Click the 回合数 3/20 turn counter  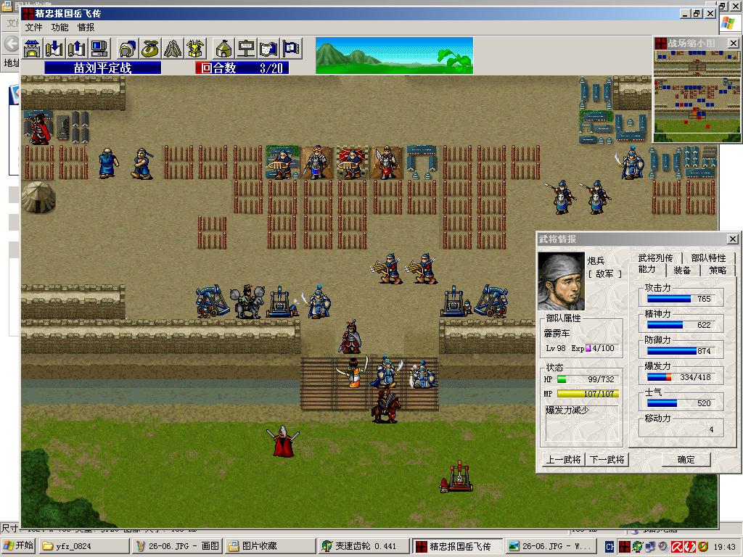pos(242,67)
